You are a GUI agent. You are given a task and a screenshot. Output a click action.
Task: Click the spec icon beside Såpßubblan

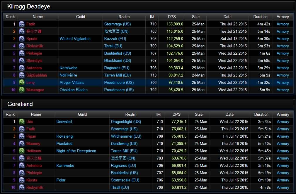click(x=22, y=75)
